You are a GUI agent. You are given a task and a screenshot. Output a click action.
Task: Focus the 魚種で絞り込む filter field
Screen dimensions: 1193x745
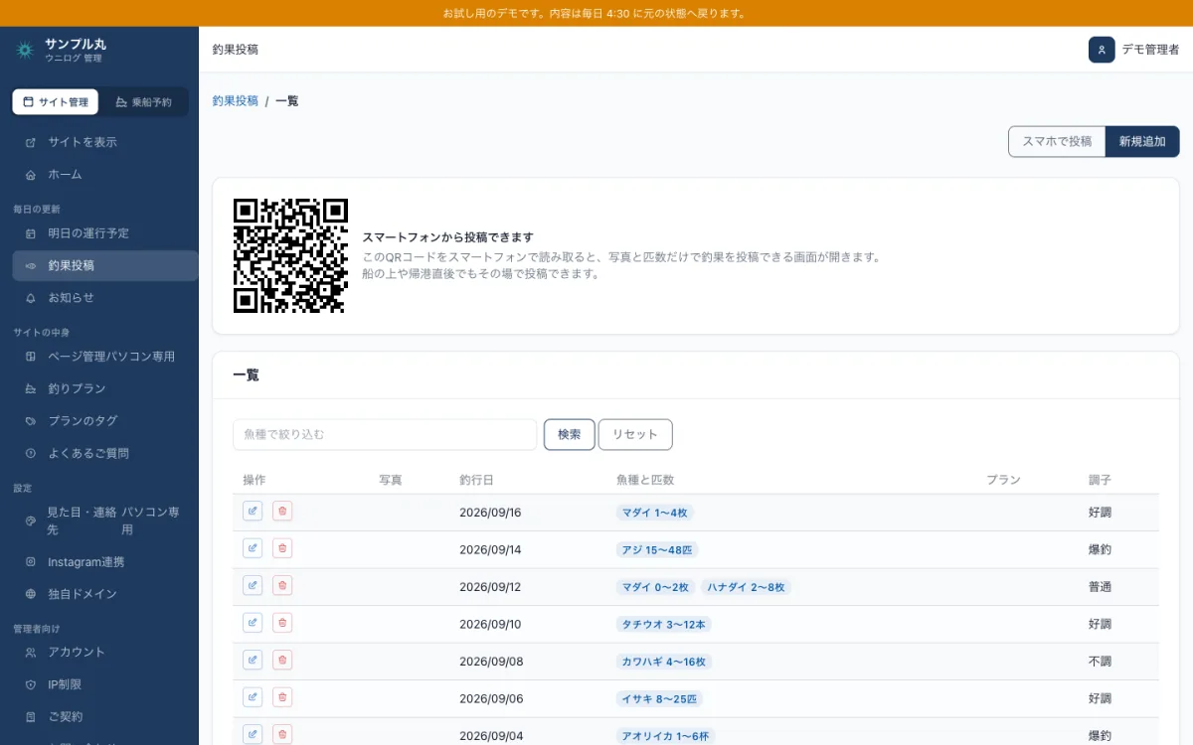click(385, 434)
